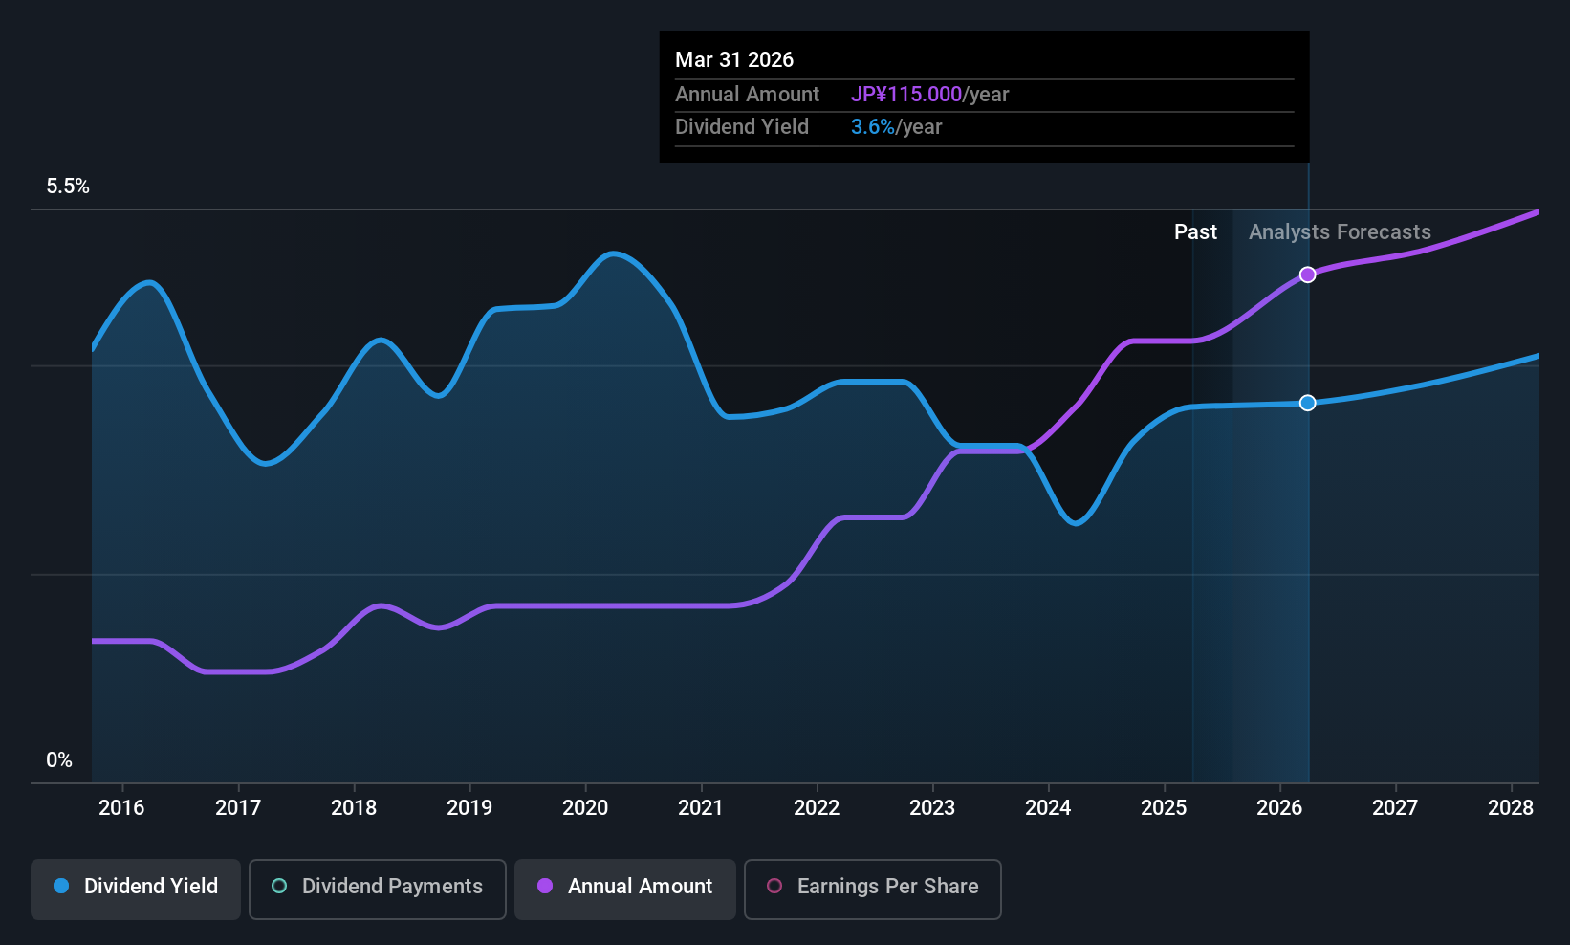Click the JP¥115.000/year annual amount value
Image resolution: width=1570 pixels, height=945 pixels.
pyautogui.click(x=929, y=95)
